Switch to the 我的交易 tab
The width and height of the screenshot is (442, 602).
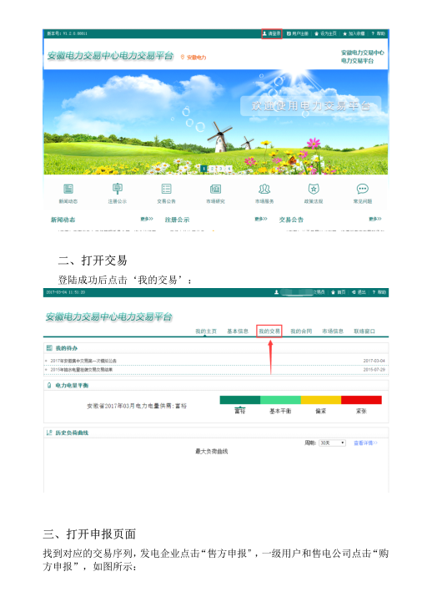point(269,331)
